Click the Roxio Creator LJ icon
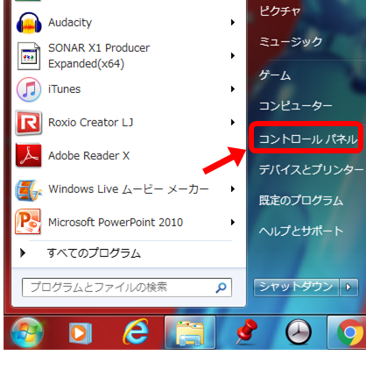 tap(29, 123)
